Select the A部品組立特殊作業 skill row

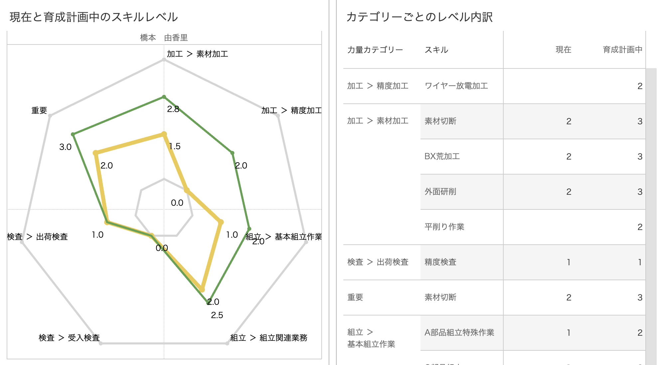[459, 333]
